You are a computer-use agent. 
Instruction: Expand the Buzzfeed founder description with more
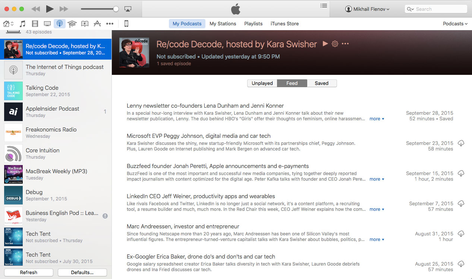[377, 179]
